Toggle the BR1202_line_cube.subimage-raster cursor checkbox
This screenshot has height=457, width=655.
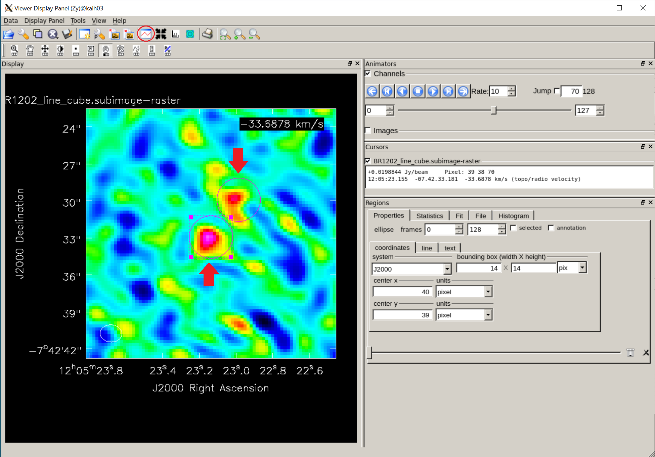point(368,161)
